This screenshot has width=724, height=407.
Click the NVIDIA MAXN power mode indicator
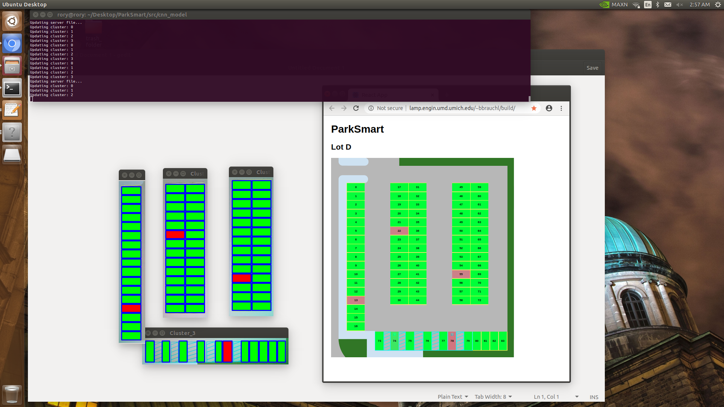click(614, 5)
